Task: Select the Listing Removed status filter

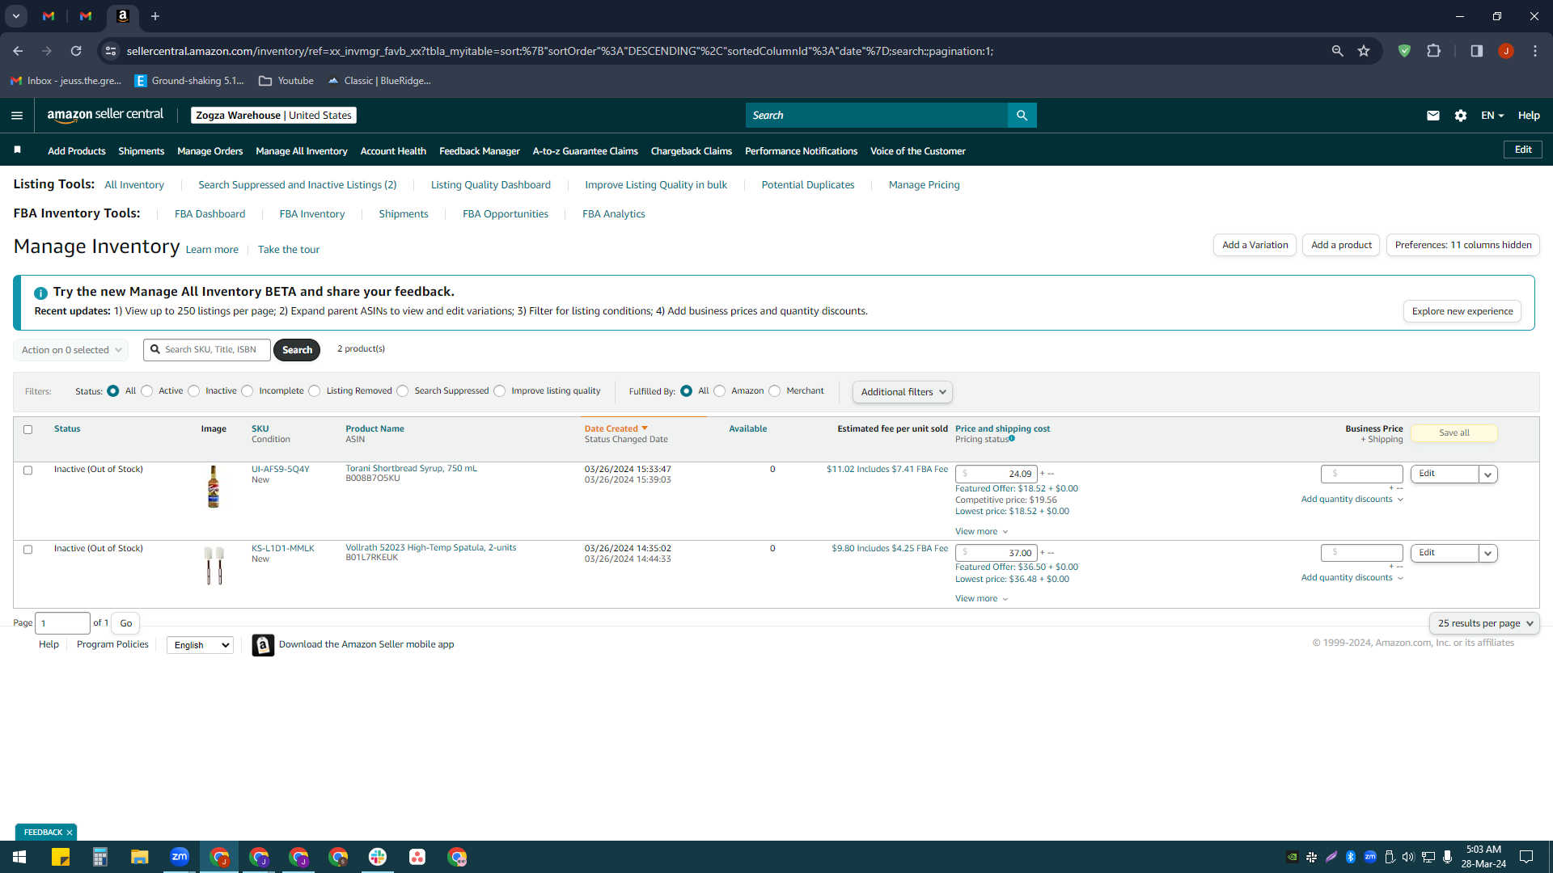Action: pyautogui.click(x=315, y=391)
